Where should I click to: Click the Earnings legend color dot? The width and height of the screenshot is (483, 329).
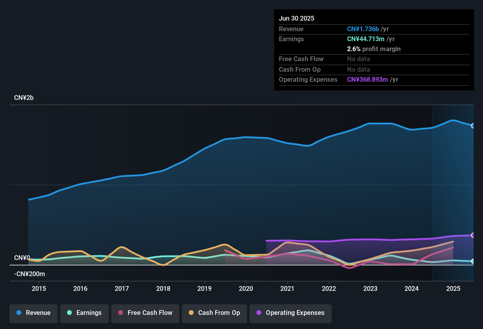[x=69, y=313]
